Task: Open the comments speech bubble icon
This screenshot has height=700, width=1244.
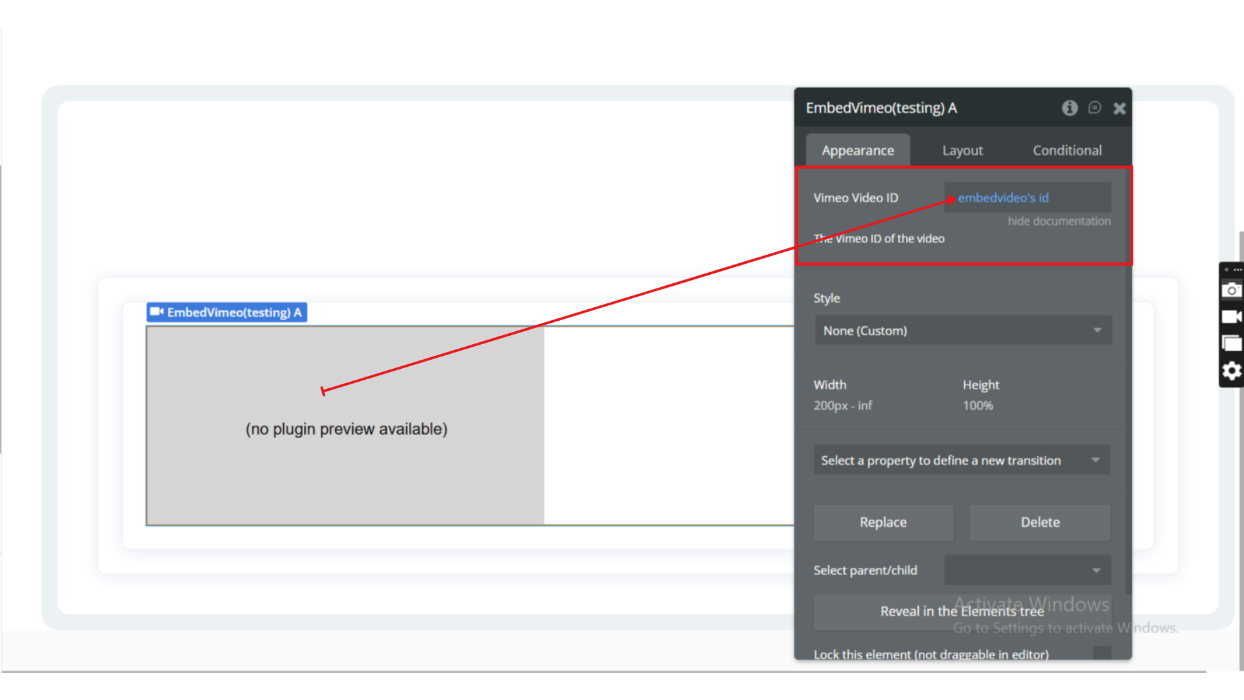Action: [x=1095, y=108]
